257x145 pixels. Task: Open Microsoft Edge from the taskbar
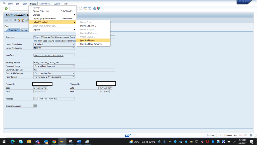[13, 141]
